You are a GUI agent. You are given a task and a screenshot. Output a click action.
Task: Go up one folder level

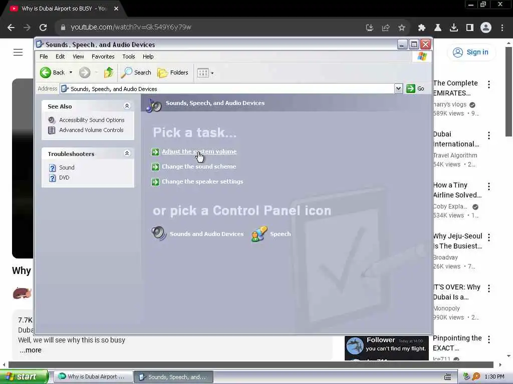[x=109, y=72]
